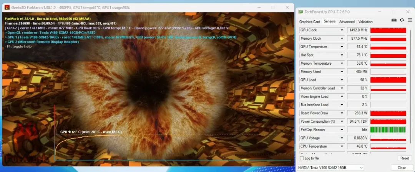The height and width of the screenshot is (172, 415).
Task: Click the Idle PerfCap Reason value
Action: [358, 130]
